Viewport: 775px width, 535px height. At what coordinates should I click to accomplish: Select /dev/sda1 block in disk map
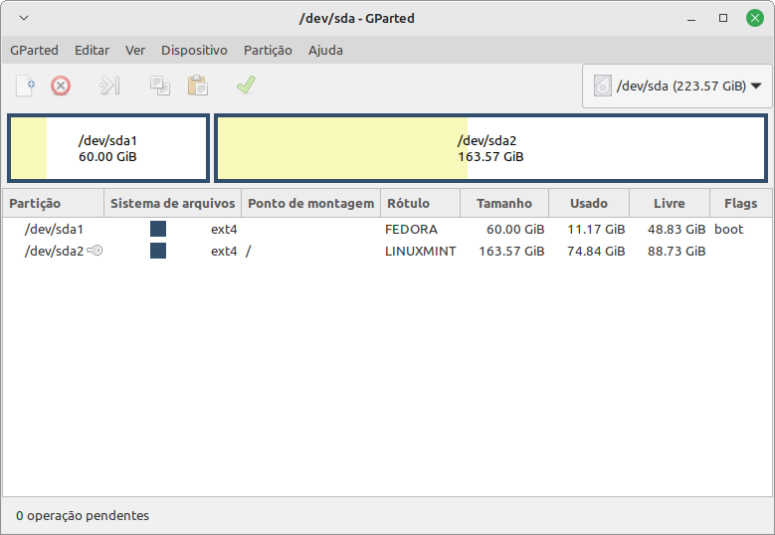108,148
